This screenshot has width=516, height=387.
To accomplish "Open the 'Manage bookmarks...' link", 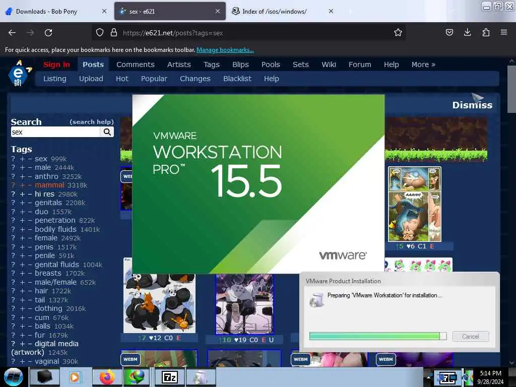I will point(225,50).
